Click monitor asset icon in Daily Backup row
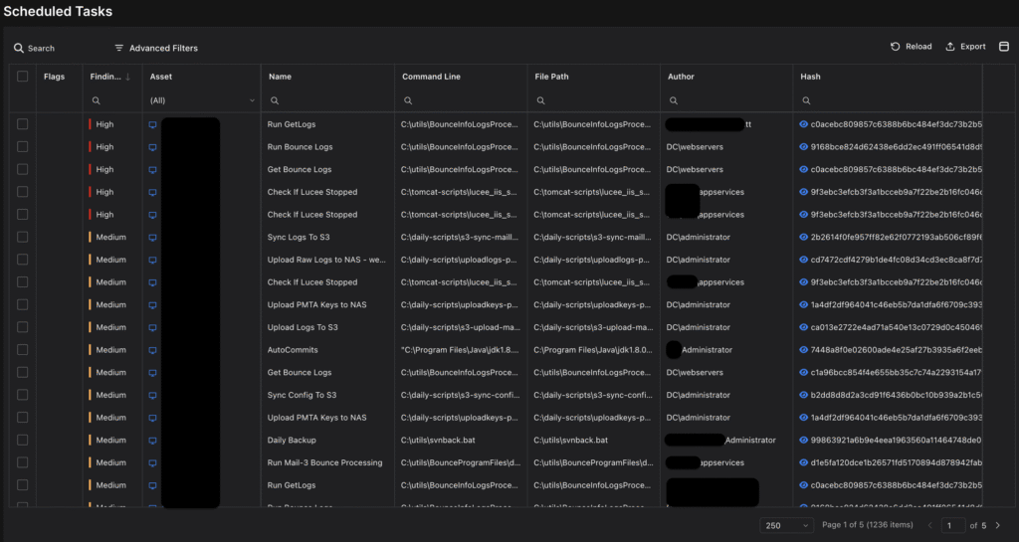Image resolution: width=1019 pixels, height=542 pixels. click(x=153, y=440)
